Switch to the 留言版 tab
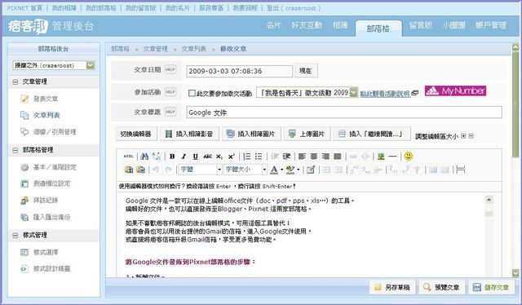Image resolution: width=522 pixels, height=305 pixels. tap(421, 25)
